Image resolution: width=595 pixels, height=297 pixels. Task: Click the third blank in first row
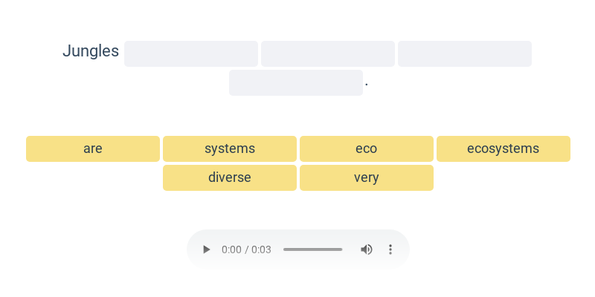pos(465,54)
